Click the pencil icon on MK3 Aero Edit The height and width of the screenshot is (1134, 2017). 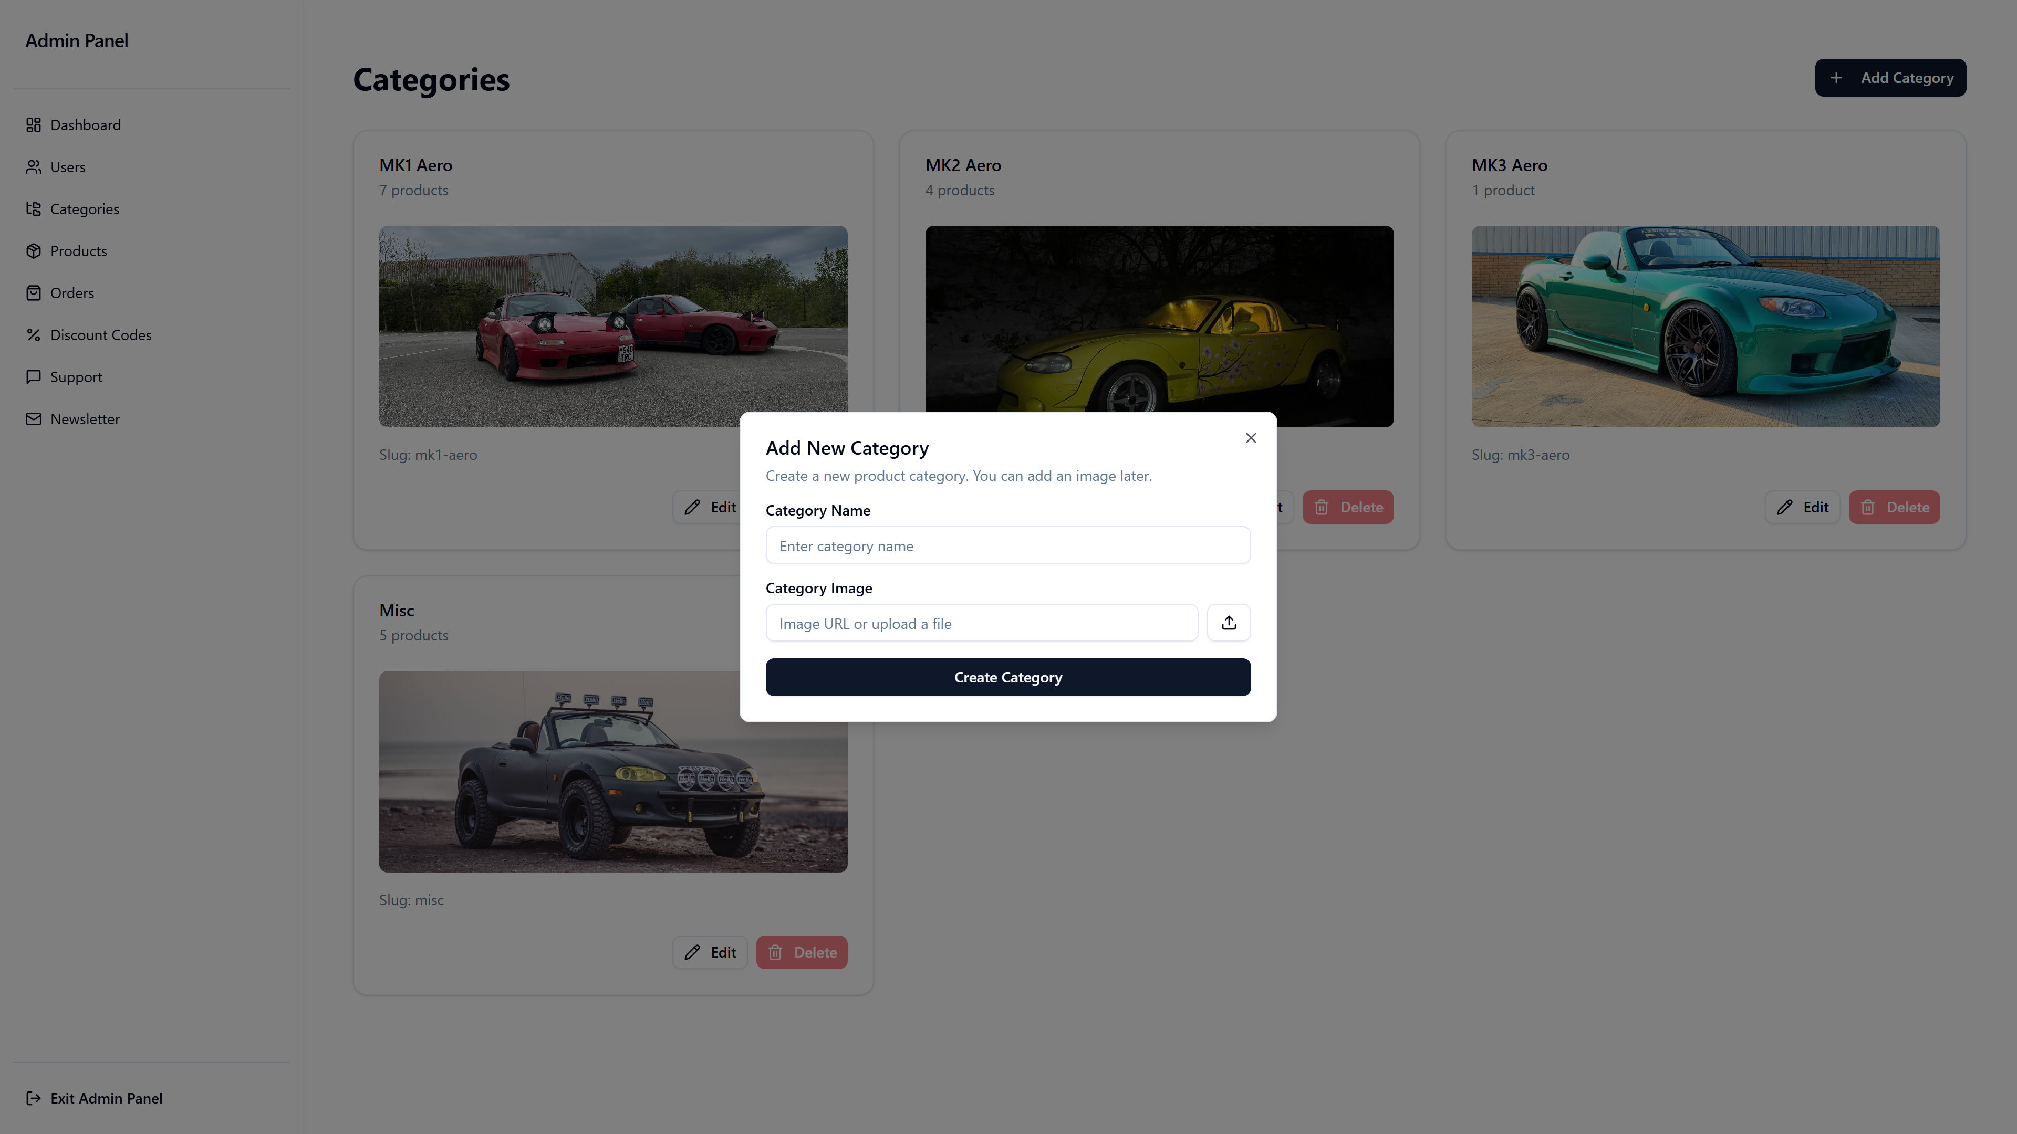(1784, 507)
